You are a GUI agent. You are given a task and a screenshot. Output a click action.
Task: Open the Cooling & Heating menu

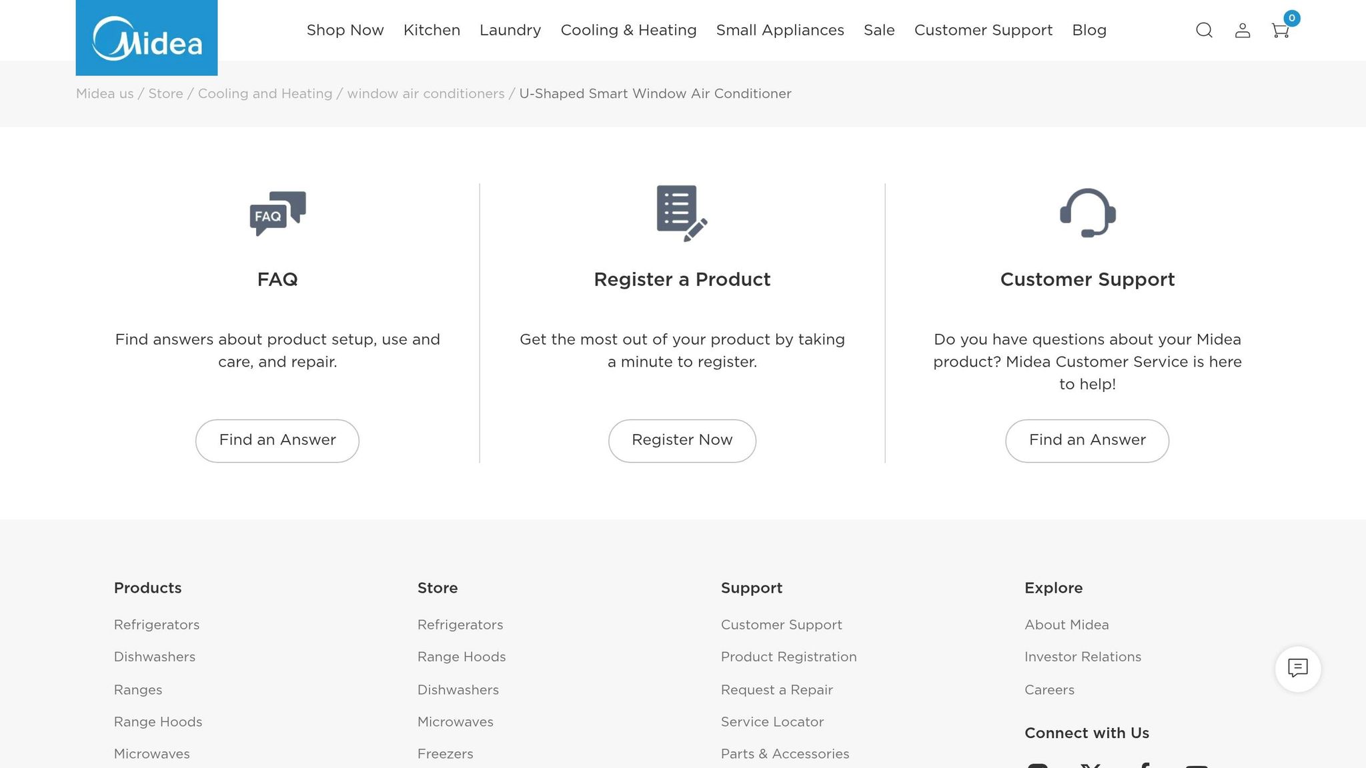(x=628, y=31)
